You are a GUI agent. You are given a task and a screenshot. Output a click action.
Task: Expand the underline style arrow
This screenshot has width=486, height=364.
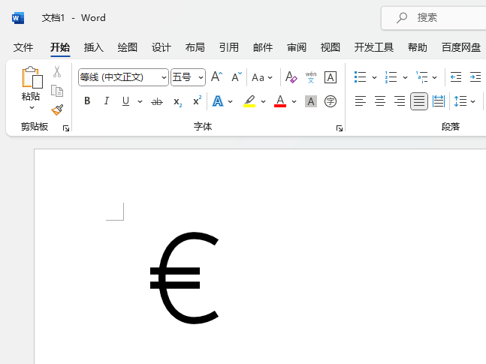pos(140,101)
